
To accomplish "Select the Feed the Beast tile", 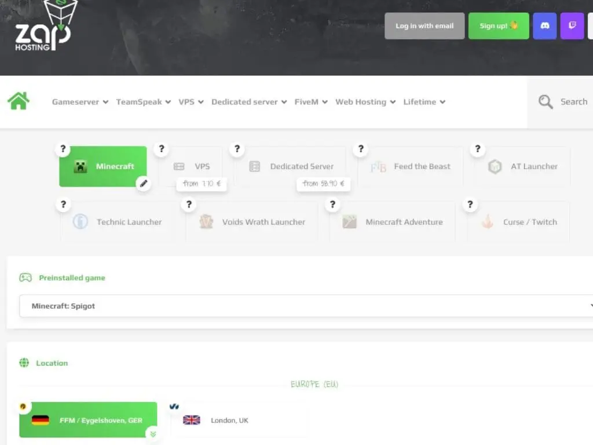I will (x=411, y=166).
